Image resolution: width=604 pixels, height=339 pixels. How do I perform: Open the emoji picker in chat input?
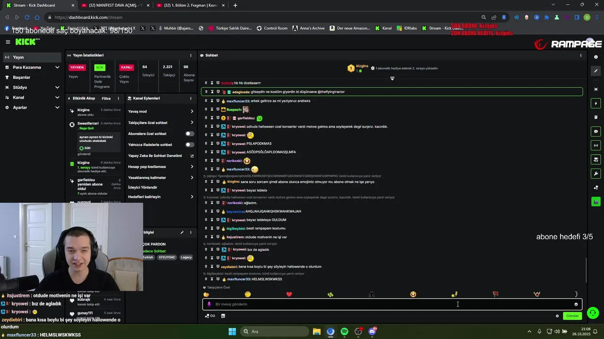click(576, 304)
